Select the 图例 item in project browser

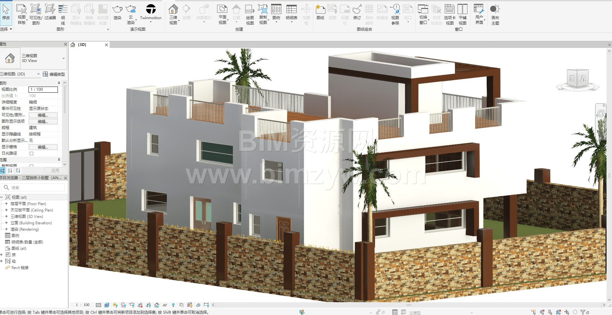[x=15, y=235]
